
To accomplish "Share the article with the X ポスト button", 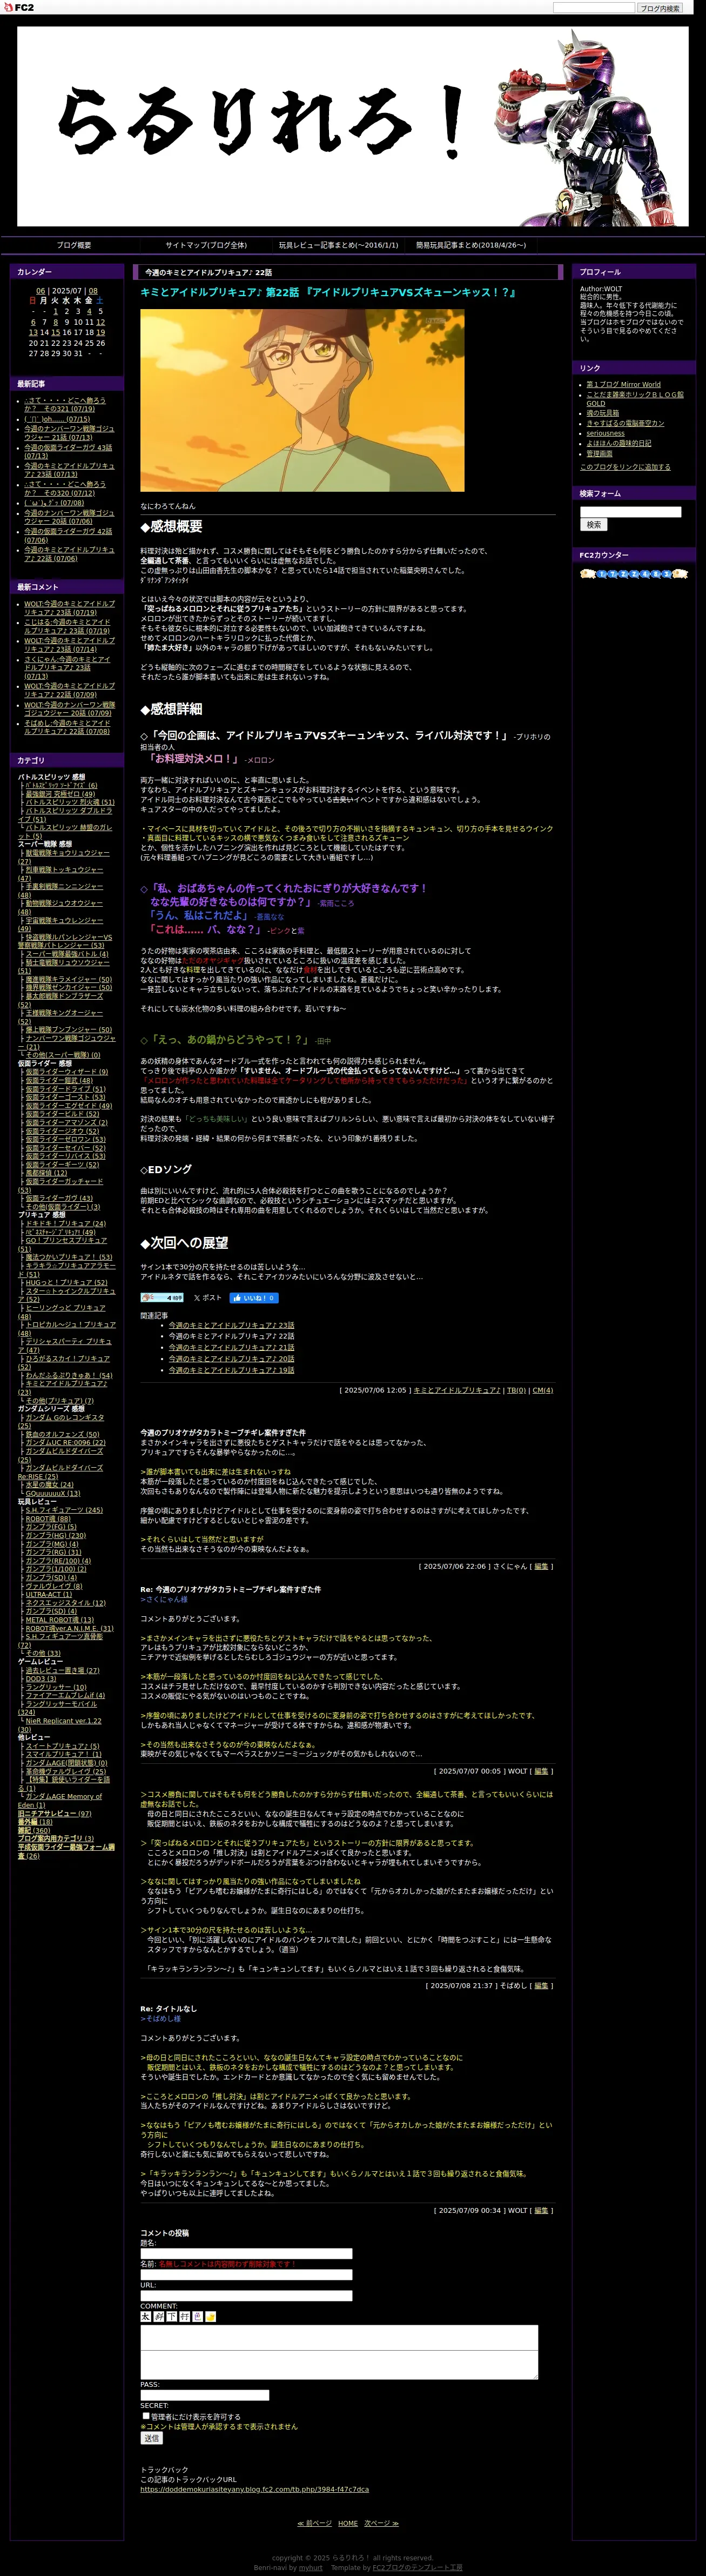I will pos(208,1298).
